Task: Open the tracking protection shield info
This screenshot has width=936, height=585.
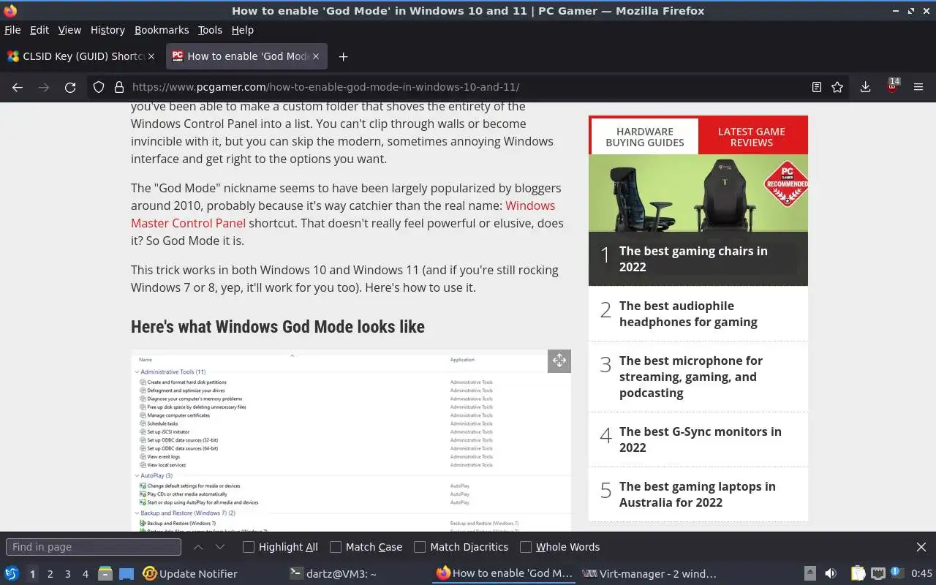Action: tap(99, 87)
